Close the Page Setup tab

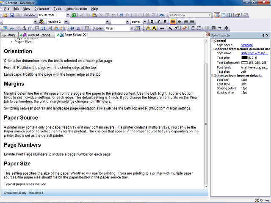(x=84, y=35)
